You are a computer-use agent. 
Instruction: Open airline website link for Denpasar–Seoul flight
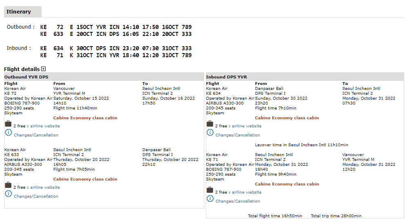tap(247, 126)
